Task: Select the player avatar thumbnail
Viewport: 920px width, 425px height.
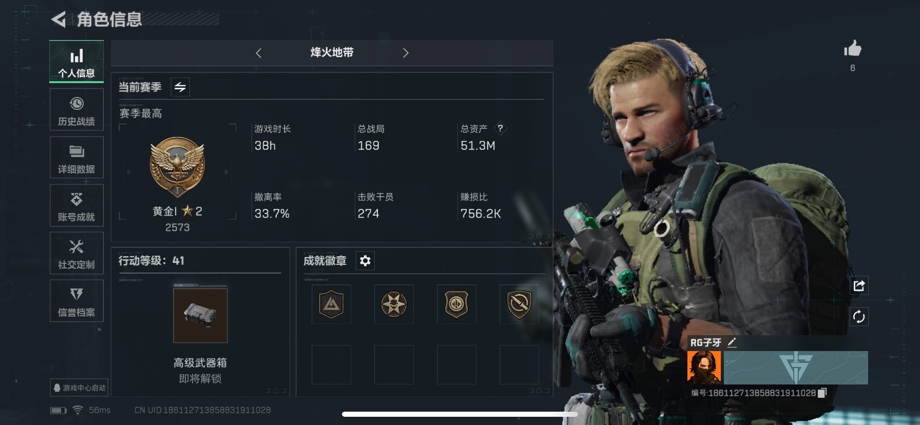Action: click(704, 368)
